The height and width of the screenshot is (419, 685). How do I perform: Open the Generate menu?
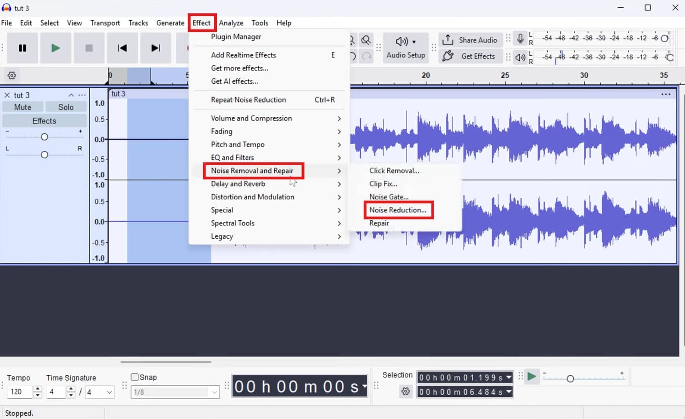pyautogui.click(x=170, y=23)
